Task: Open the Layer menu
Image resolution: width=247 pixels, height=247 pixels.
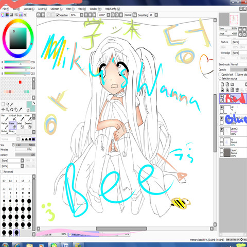Action: pyautogui.click(x=42, y=9)
